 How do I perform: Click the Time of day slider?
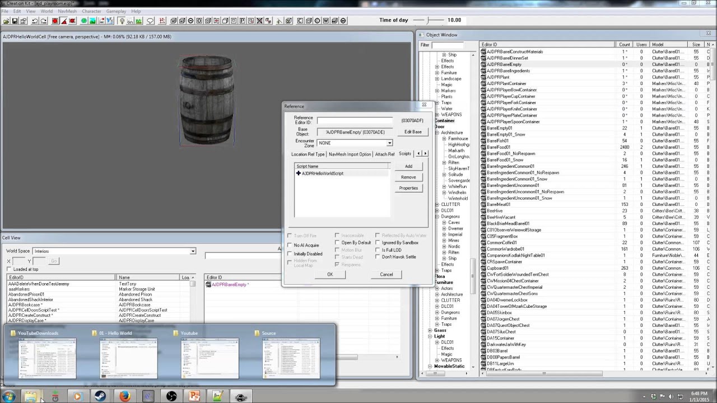428,20
